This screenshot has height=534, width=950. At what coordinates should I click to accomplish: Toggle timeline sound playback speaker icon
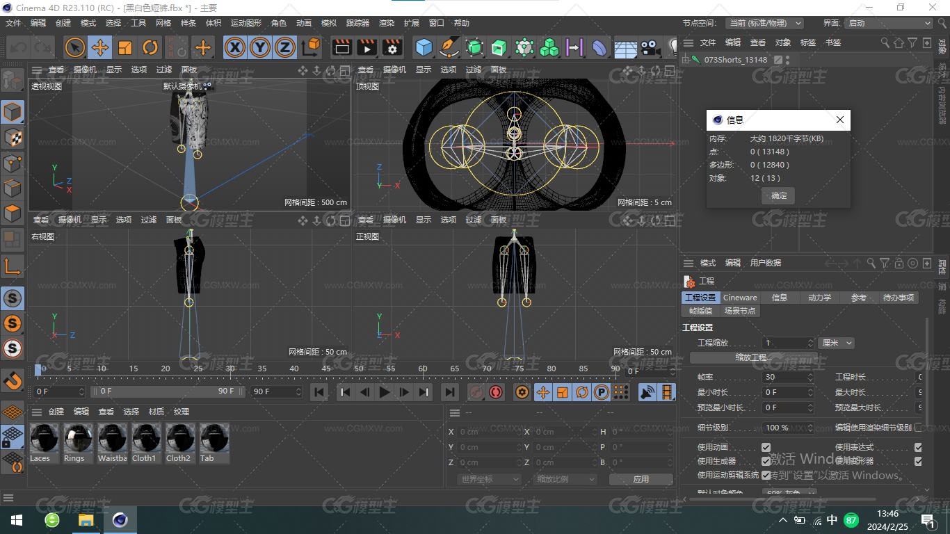point(647,392)
